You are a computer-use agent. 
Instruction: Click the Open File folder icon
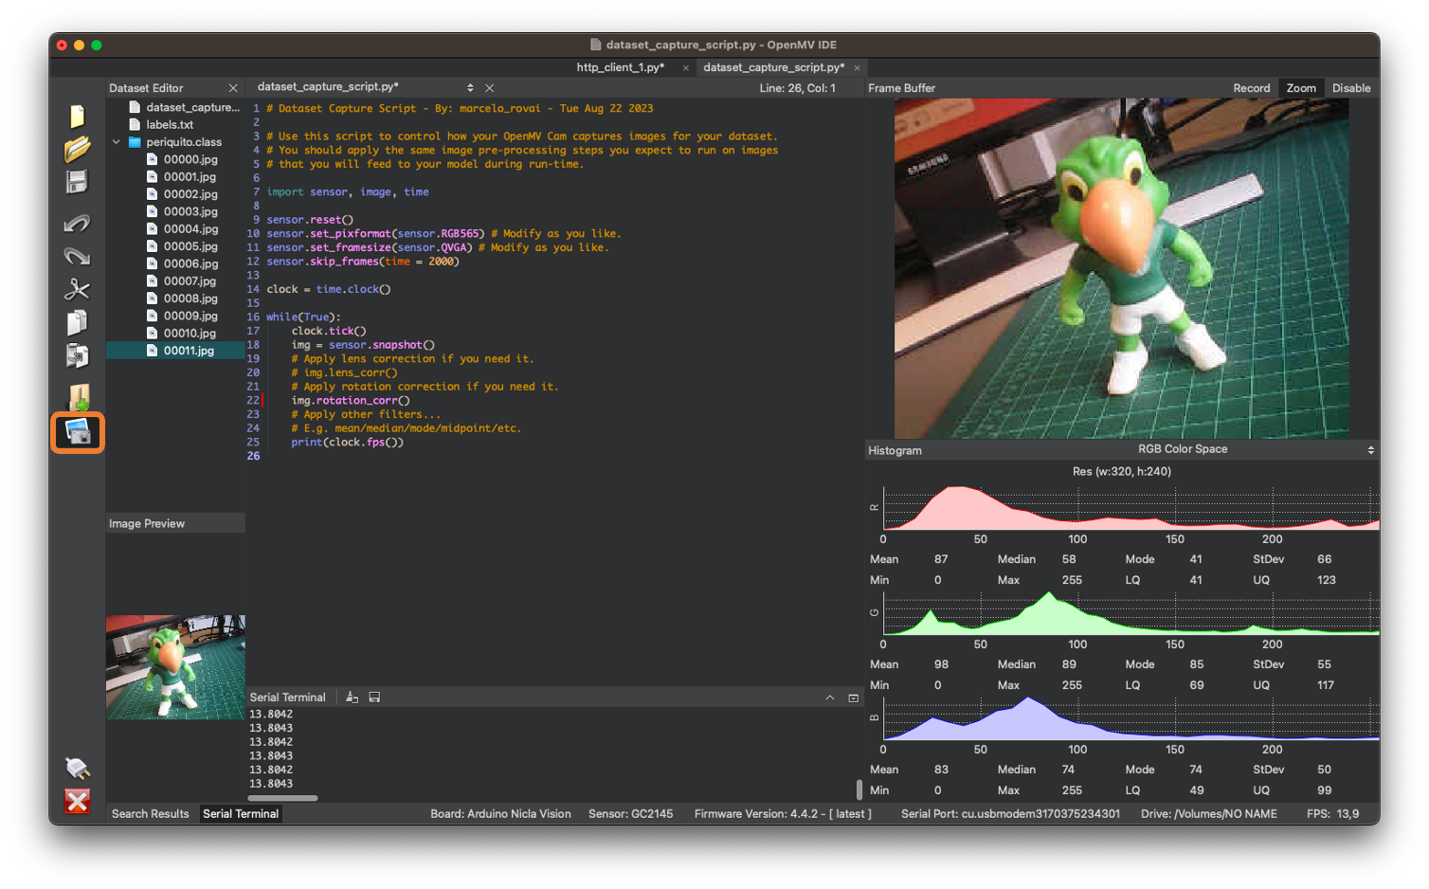pos(77,149)
